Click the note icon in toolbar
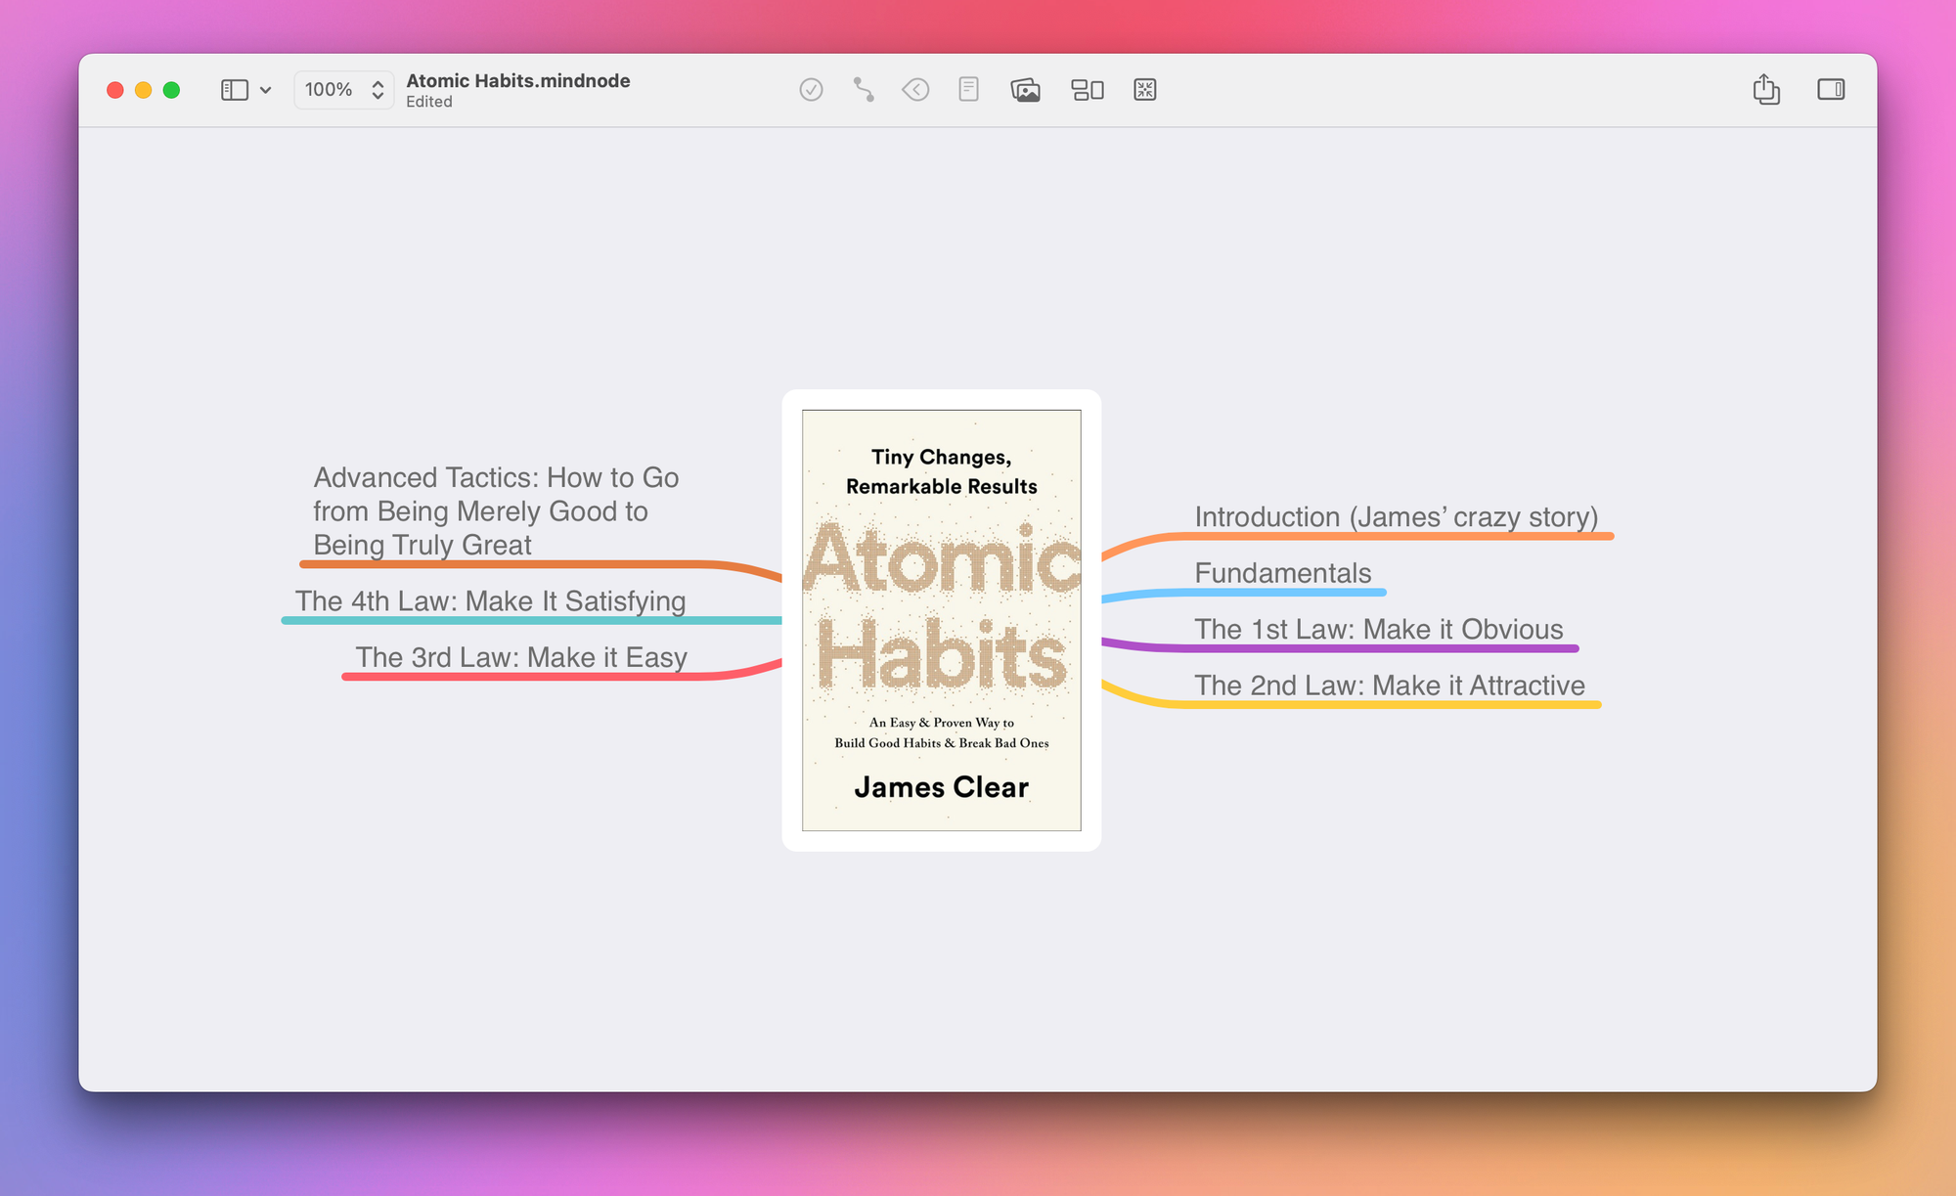The image size is (1956, 1196). point(968,90)
